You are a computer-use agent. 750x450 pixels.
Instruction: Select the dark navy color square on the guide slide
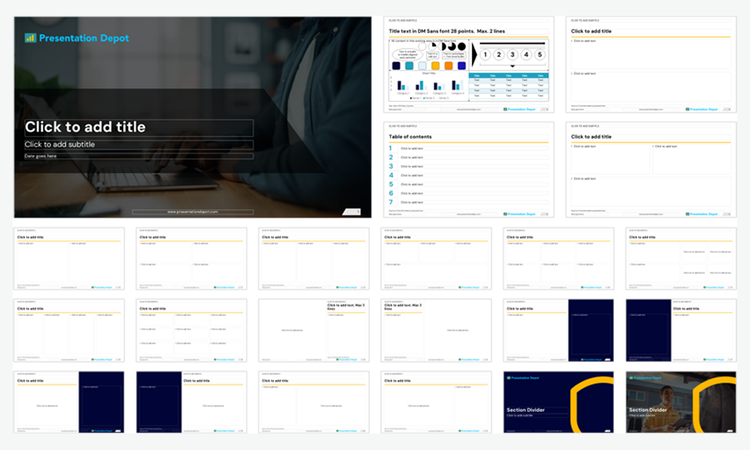[396, 65]
